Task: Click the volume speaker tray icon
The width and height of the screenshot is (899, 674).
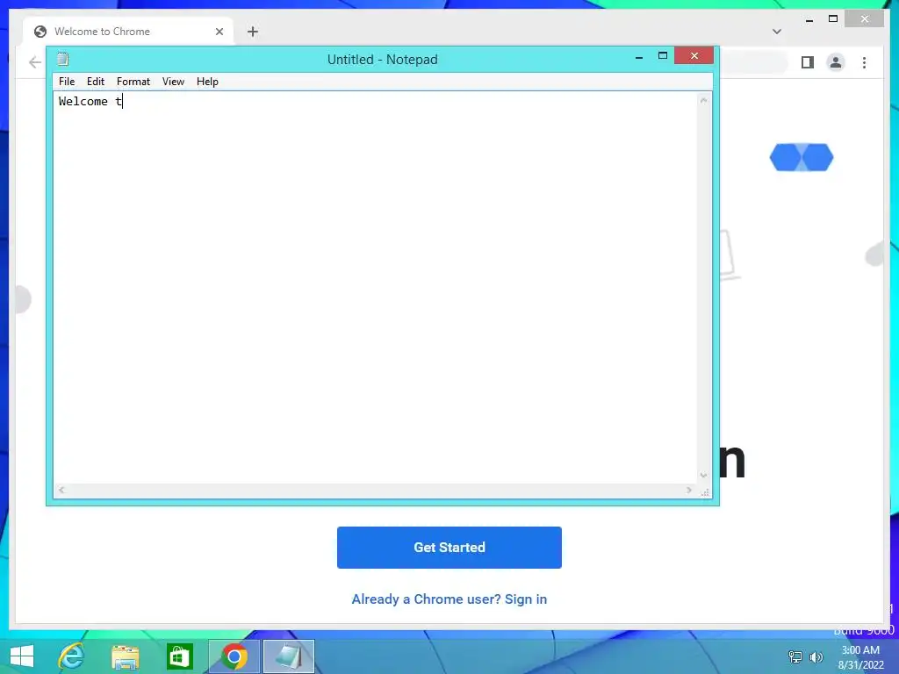Action: click(816, 656)
